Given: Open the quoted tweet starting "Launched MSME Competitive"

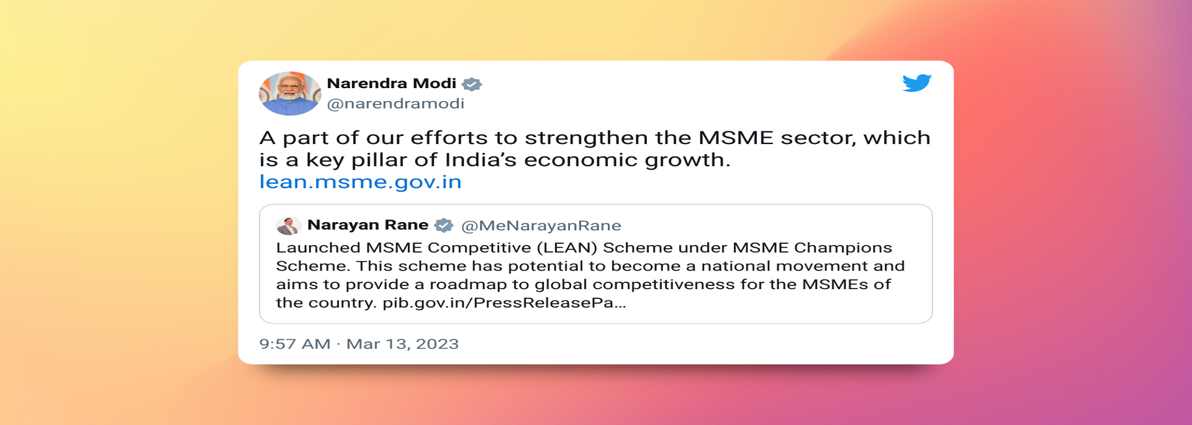Looking at the screenshot, I should tap(596, 264).
